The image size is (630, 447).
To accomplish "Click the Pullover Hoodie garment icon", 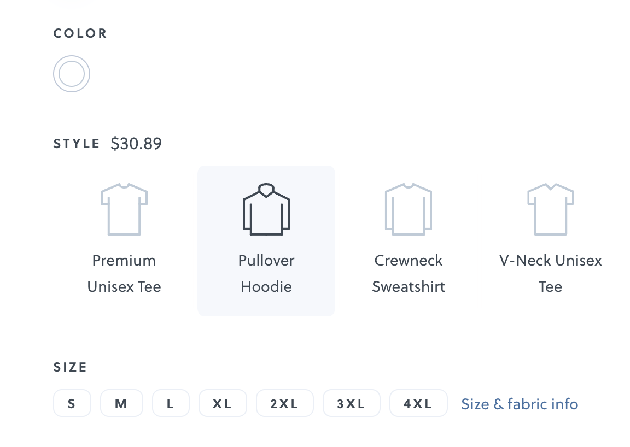I will point(266,209).
